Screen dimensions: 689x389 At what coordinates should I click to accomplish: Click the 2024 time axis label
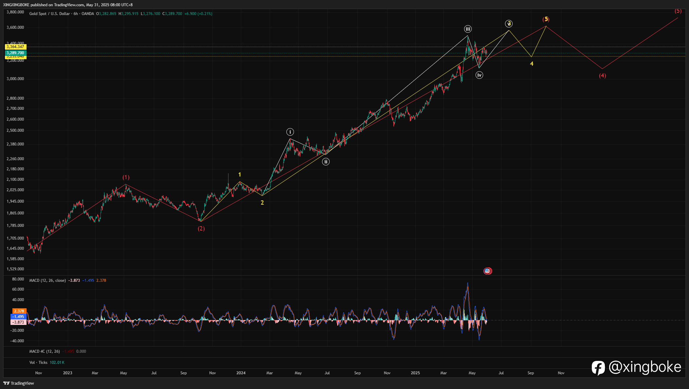tap(241, 373)
